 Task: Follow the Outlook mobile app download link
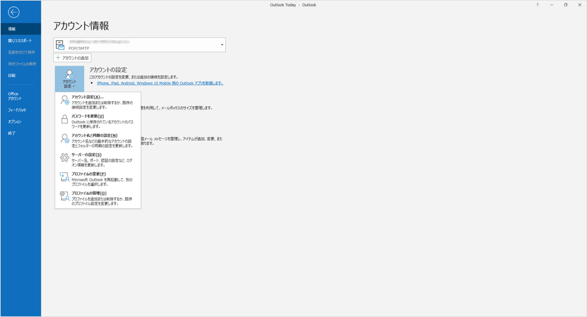pos(160,83)
